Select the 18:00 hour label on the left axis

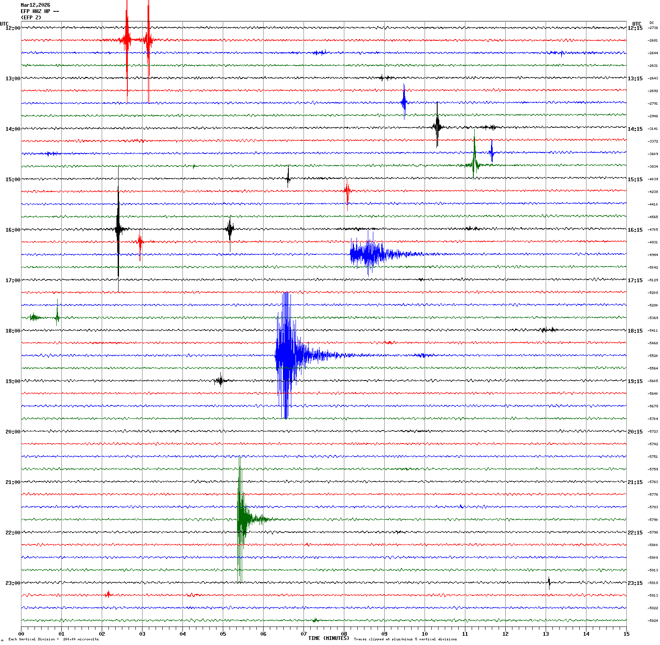click(x=13, y=331)
